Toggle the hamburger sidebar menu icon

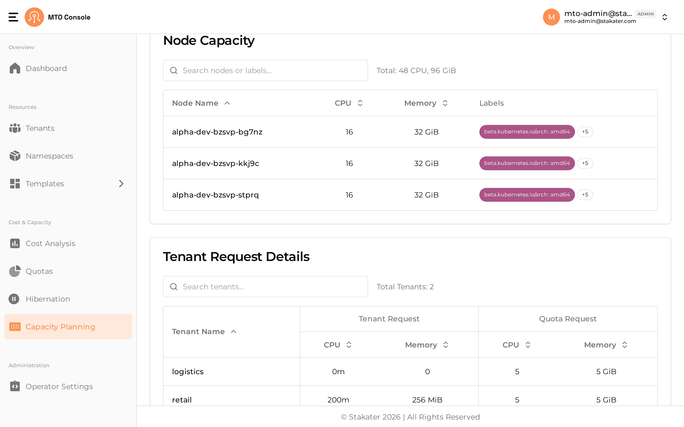point(13,17)
